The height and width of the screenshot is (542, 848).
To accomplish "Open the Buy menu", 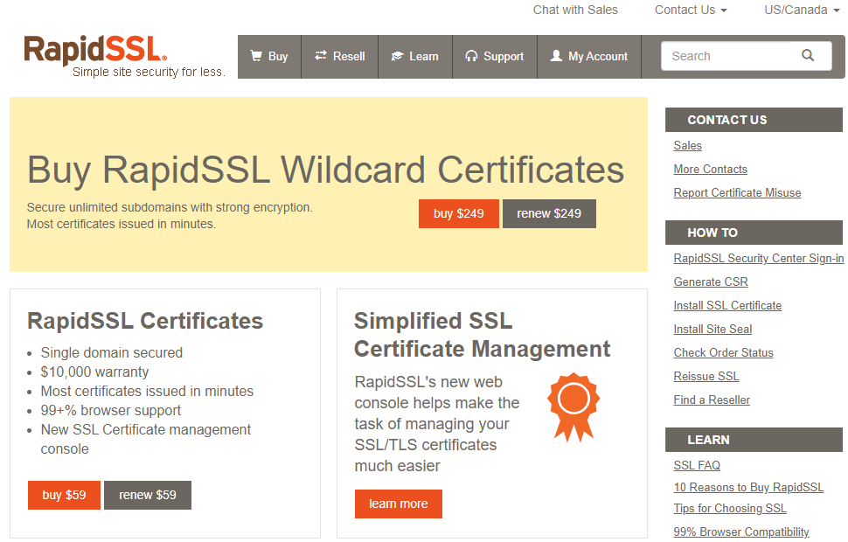I will 269,57.
